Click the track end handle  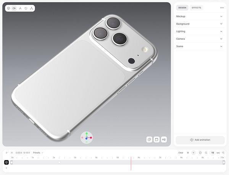[x=224, y=162]
